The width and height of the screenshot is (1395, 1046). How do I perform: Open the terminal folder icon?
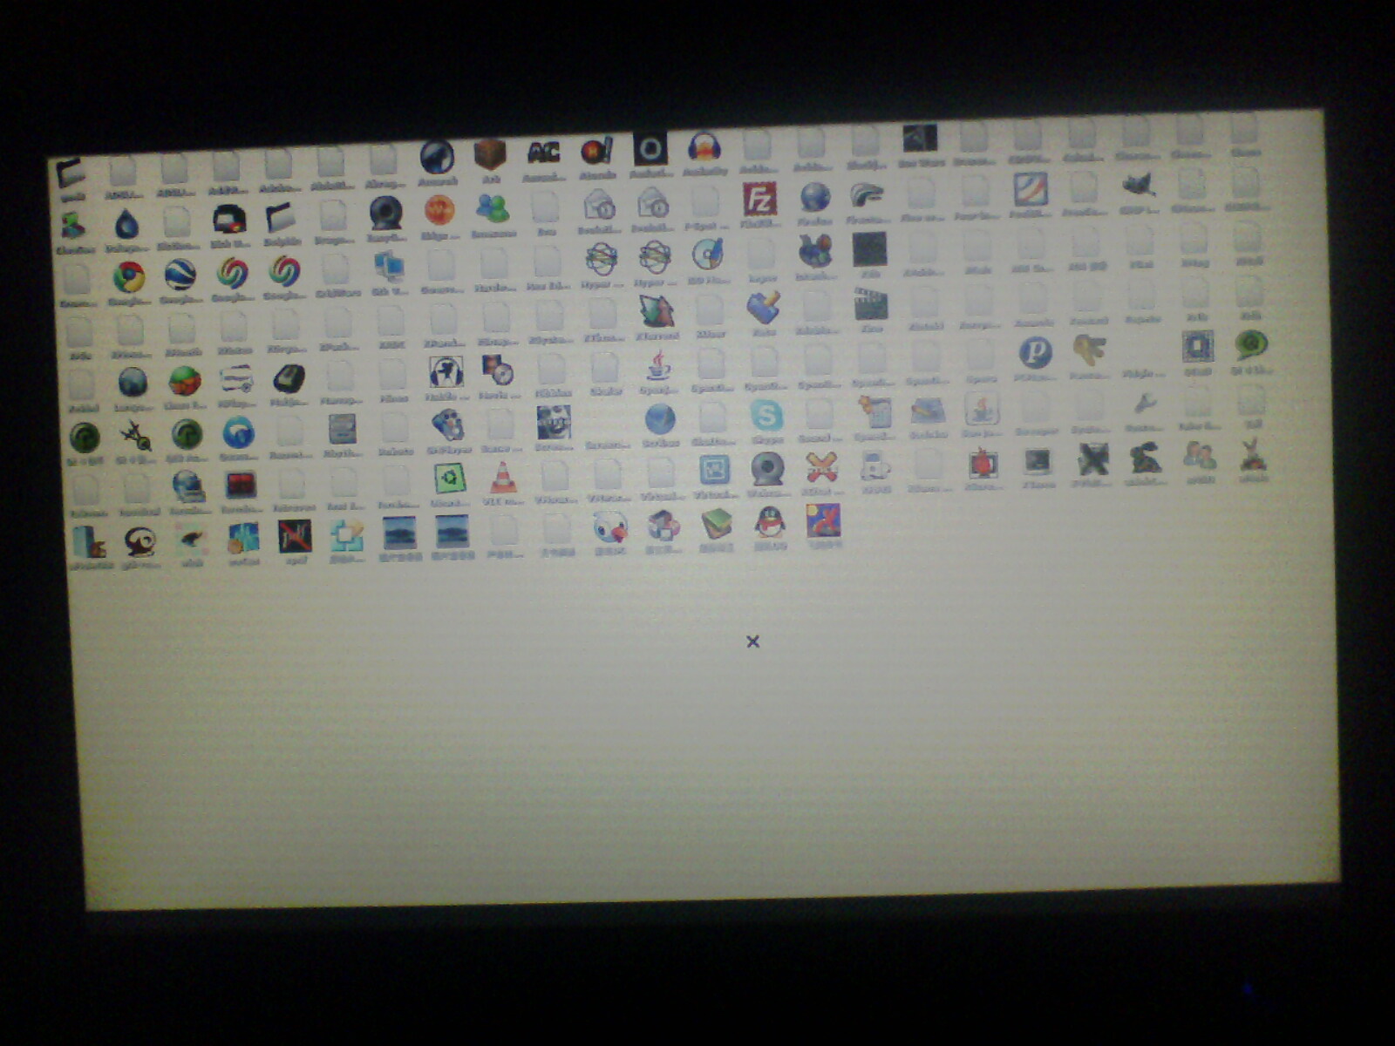point(70,174)
